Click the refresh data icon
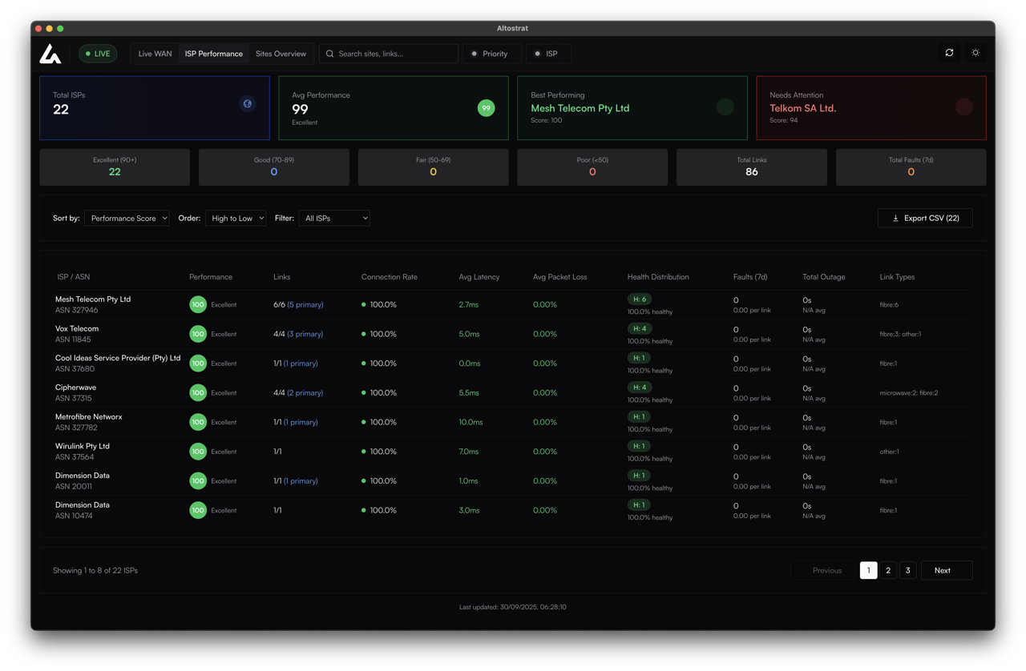Screen dimensions: 1026x671 click(950, 53)
